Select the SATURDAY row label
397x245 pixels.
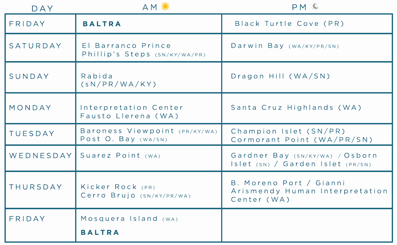36,46
